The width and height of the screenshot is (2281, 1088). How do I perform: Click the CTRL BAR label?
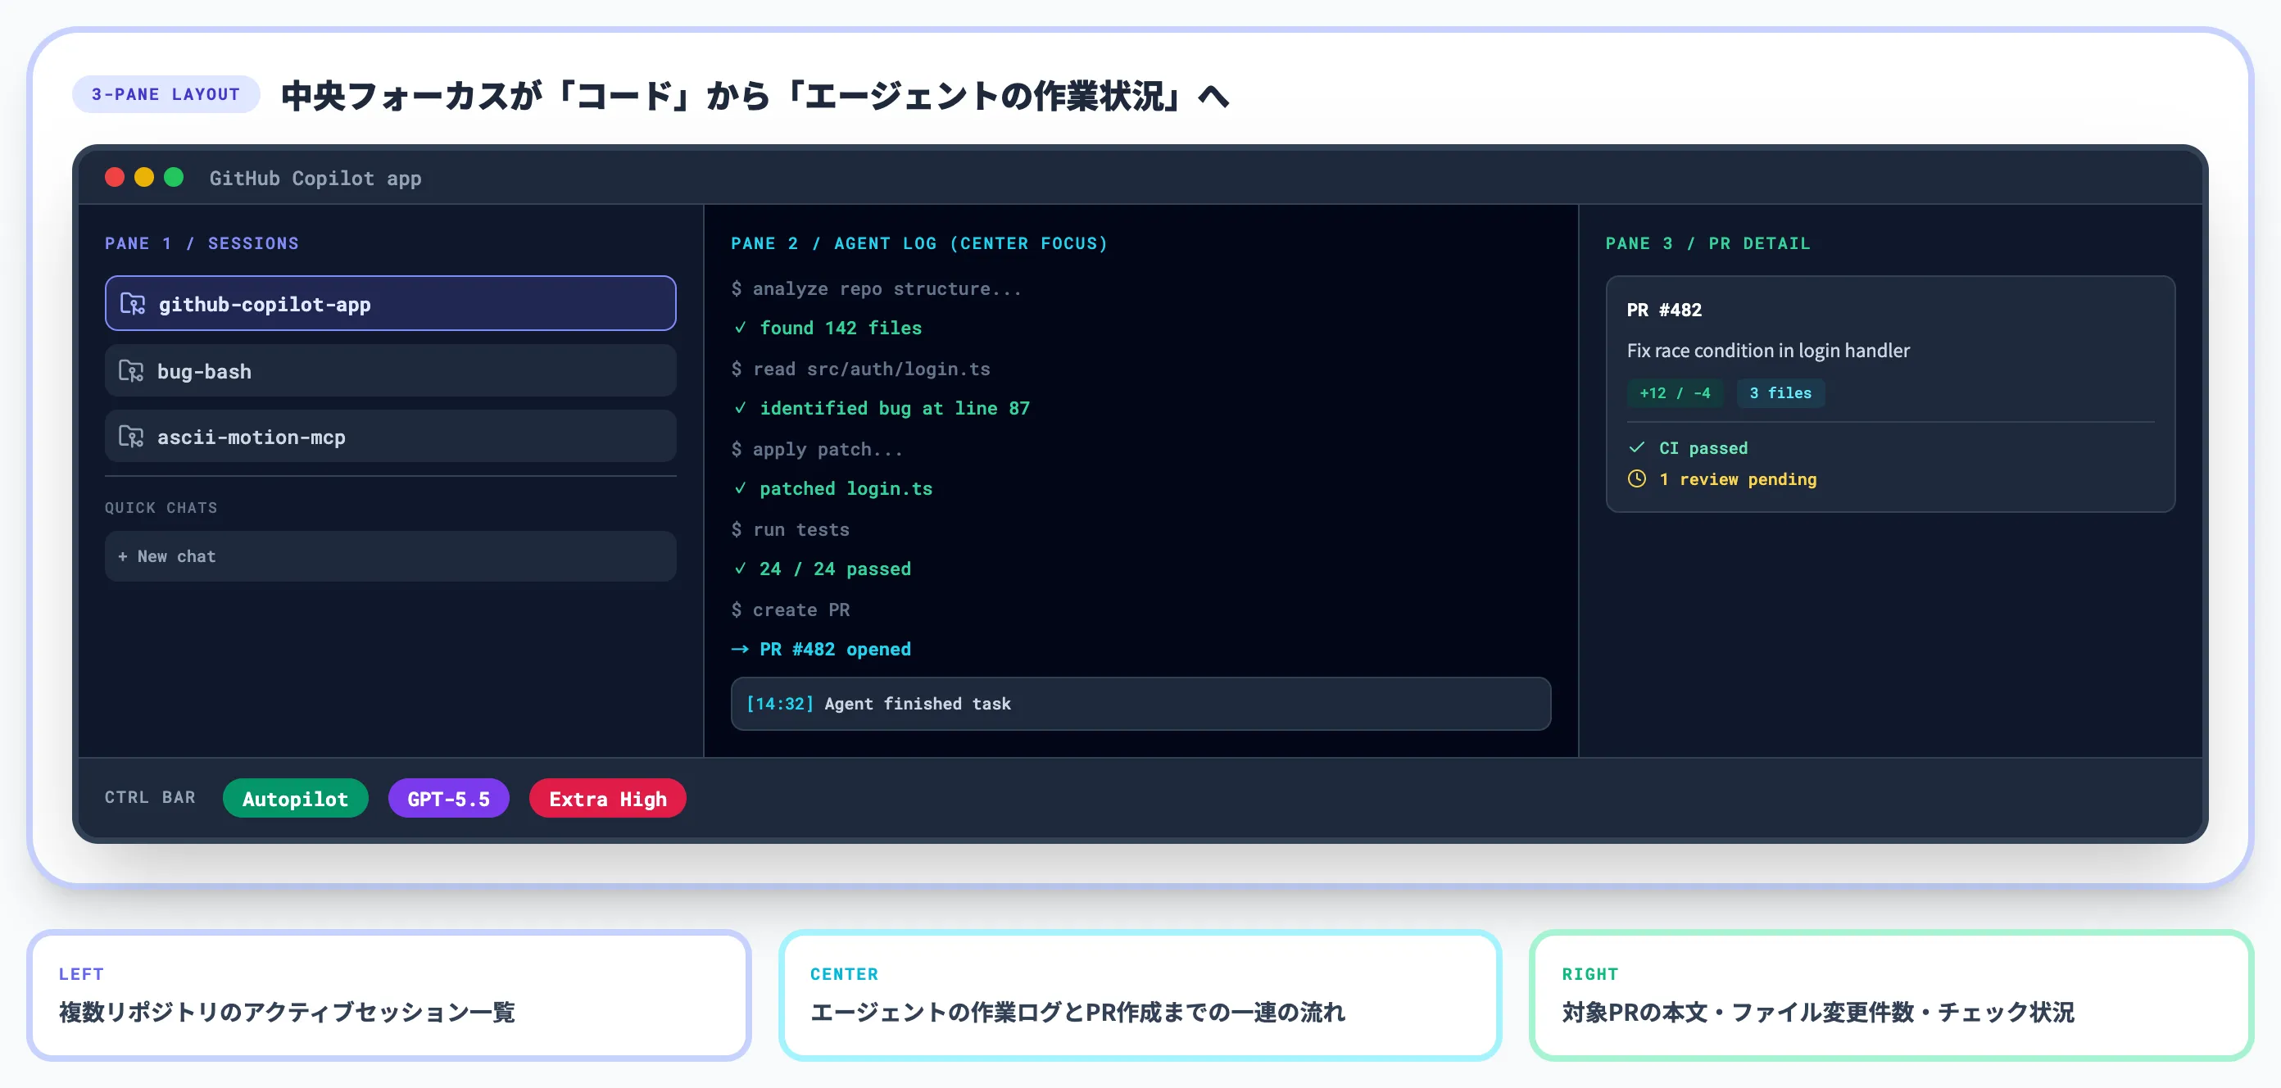click(x=150, y=796)
